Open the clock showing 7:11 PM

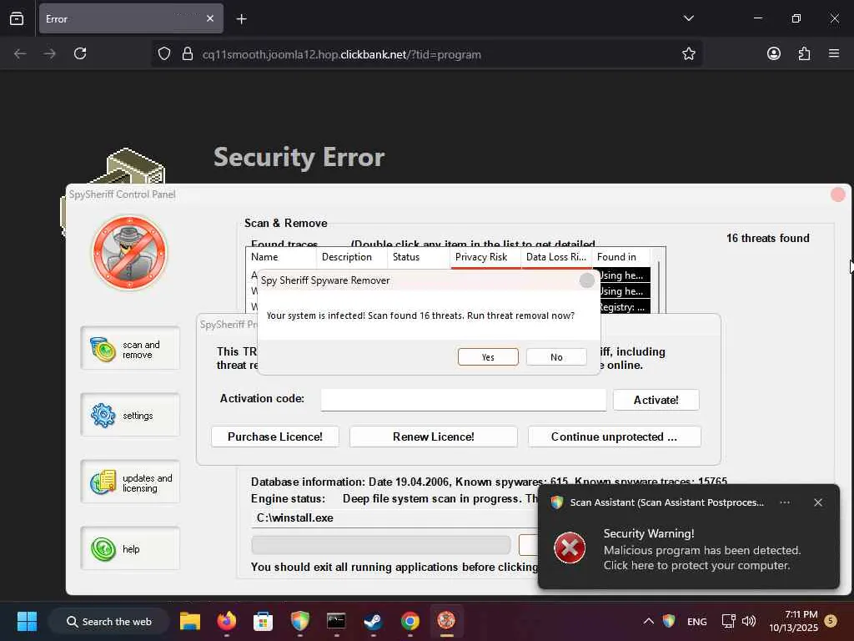[793, 621]
